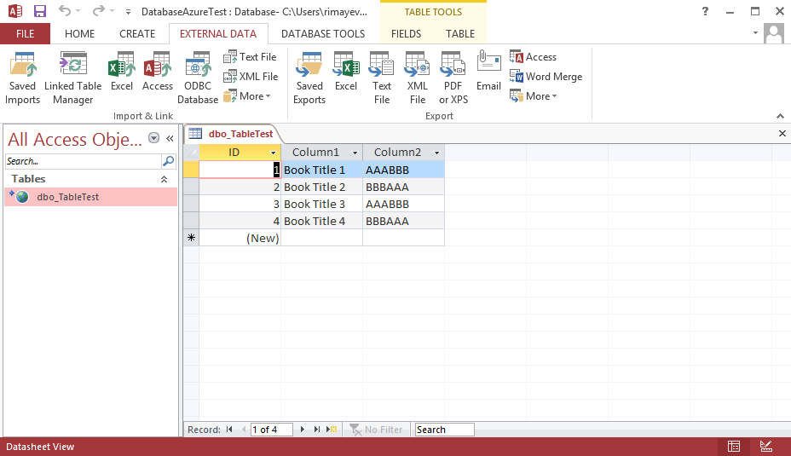The width and height of the screenshot is (791, 456).
Task: Collapse the ribbon
Action: click(x=780, y=116)
